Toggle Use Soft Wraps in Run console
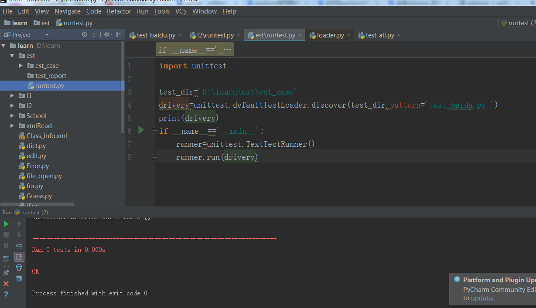536x308 pixels. click(x=19, y=246)
